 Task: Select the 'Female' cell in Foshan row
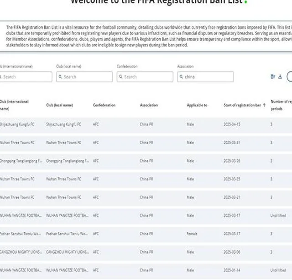click(x=192, y=234)
